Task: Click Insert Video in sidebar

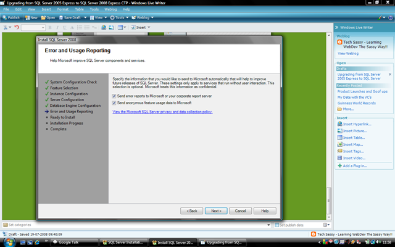Action: click(351, 158)
